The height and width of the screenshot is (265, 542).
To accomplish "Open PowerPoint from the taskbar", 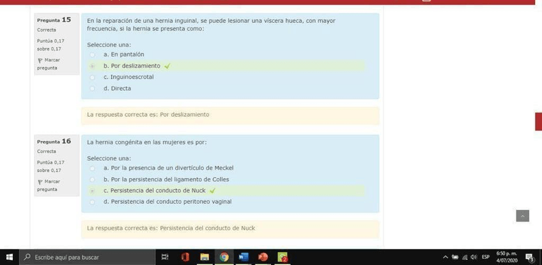I will point(263,257).
